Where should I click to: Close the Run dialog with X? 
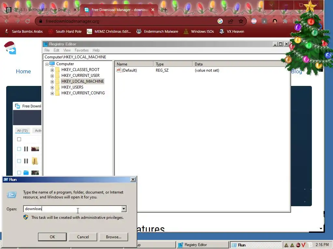pyautogui.click(x=133, y=180)
